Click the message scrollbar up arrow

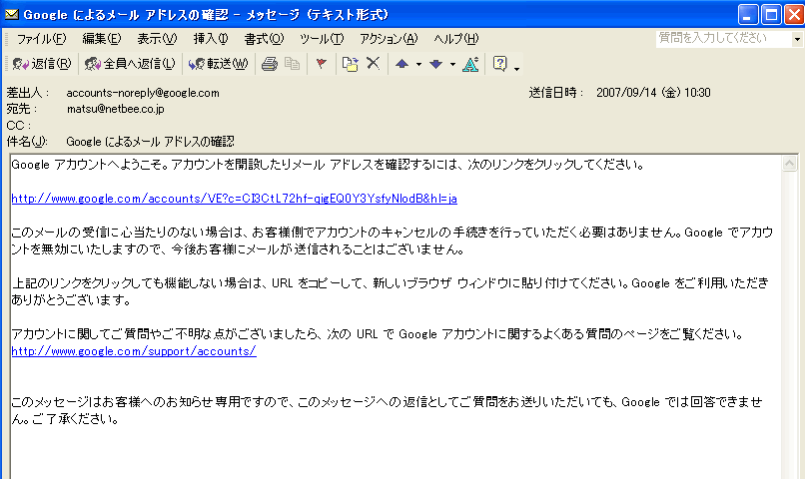tap(789, 164)
